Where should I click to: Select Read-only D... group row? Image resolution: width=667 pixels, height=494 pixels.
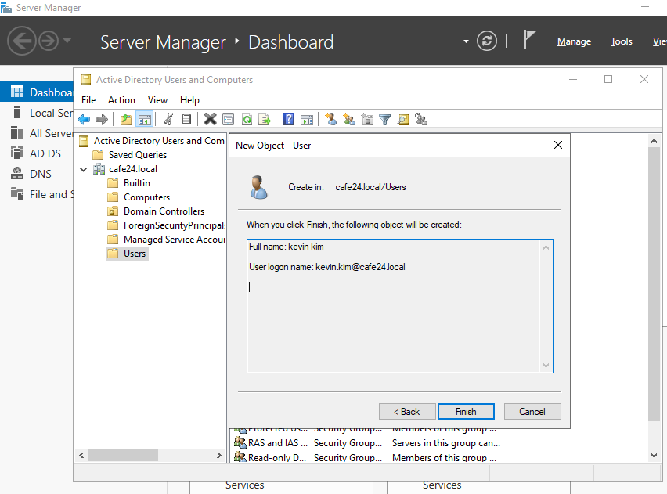click(366, 457)
